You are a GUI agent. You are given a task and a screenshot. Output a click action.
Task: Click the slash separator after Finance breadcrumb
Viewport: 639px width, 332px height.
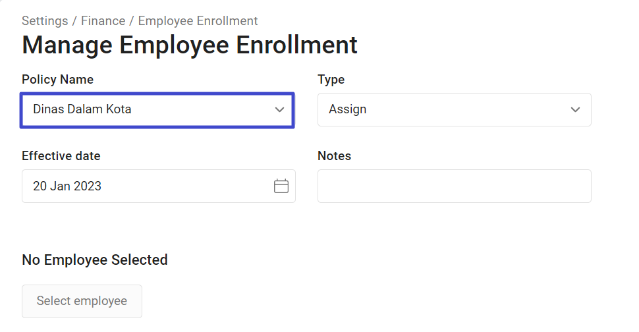132,21
